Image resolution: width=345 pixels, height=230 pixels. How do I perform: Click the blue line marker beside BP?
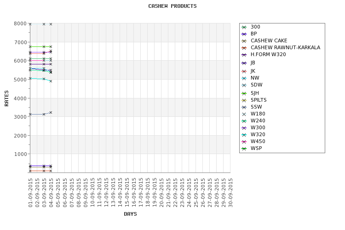point(244,34)
